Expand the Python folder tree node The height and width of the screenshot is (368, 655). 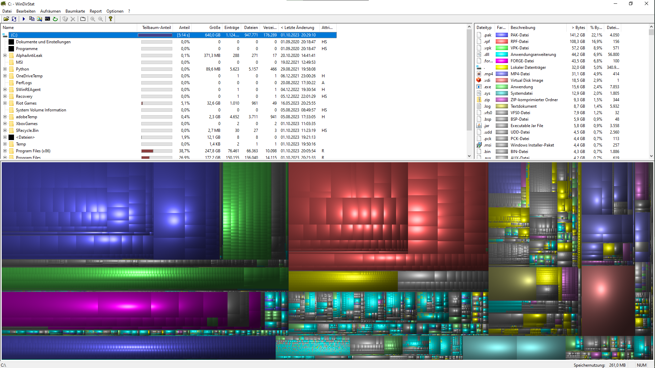[5, 69]
